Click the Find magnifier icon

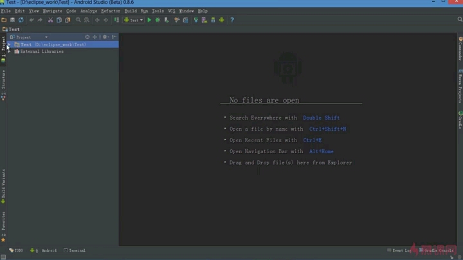[x=78, y=20]
